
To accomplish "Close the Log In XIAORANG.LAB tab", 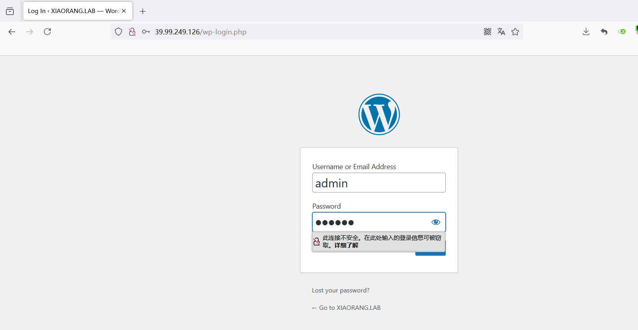I will (124, 11).
